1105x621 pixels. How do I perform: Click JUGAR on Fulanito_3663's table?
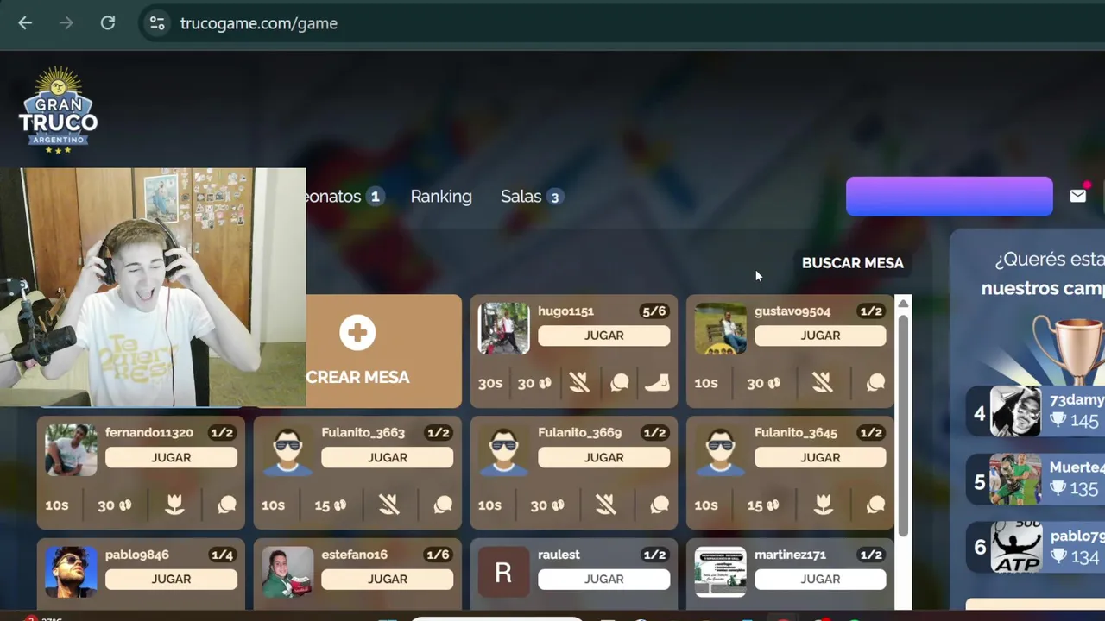[x=388, y=457]
